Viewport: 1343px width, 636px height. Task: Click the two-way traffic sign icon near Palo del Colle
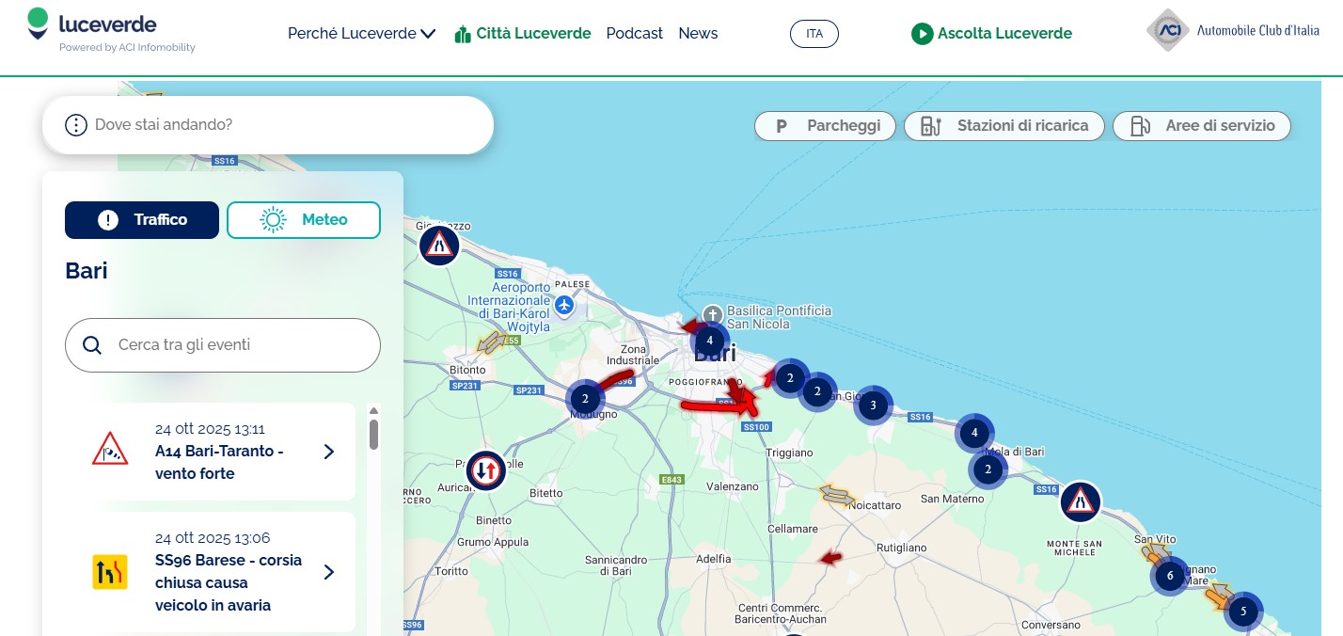coord(485,470)
